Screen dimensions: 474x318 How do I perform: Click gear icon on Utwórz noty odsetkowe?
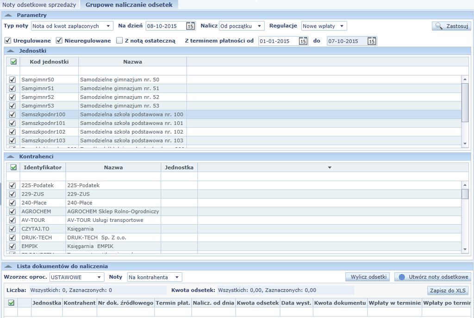pos(402,277)
